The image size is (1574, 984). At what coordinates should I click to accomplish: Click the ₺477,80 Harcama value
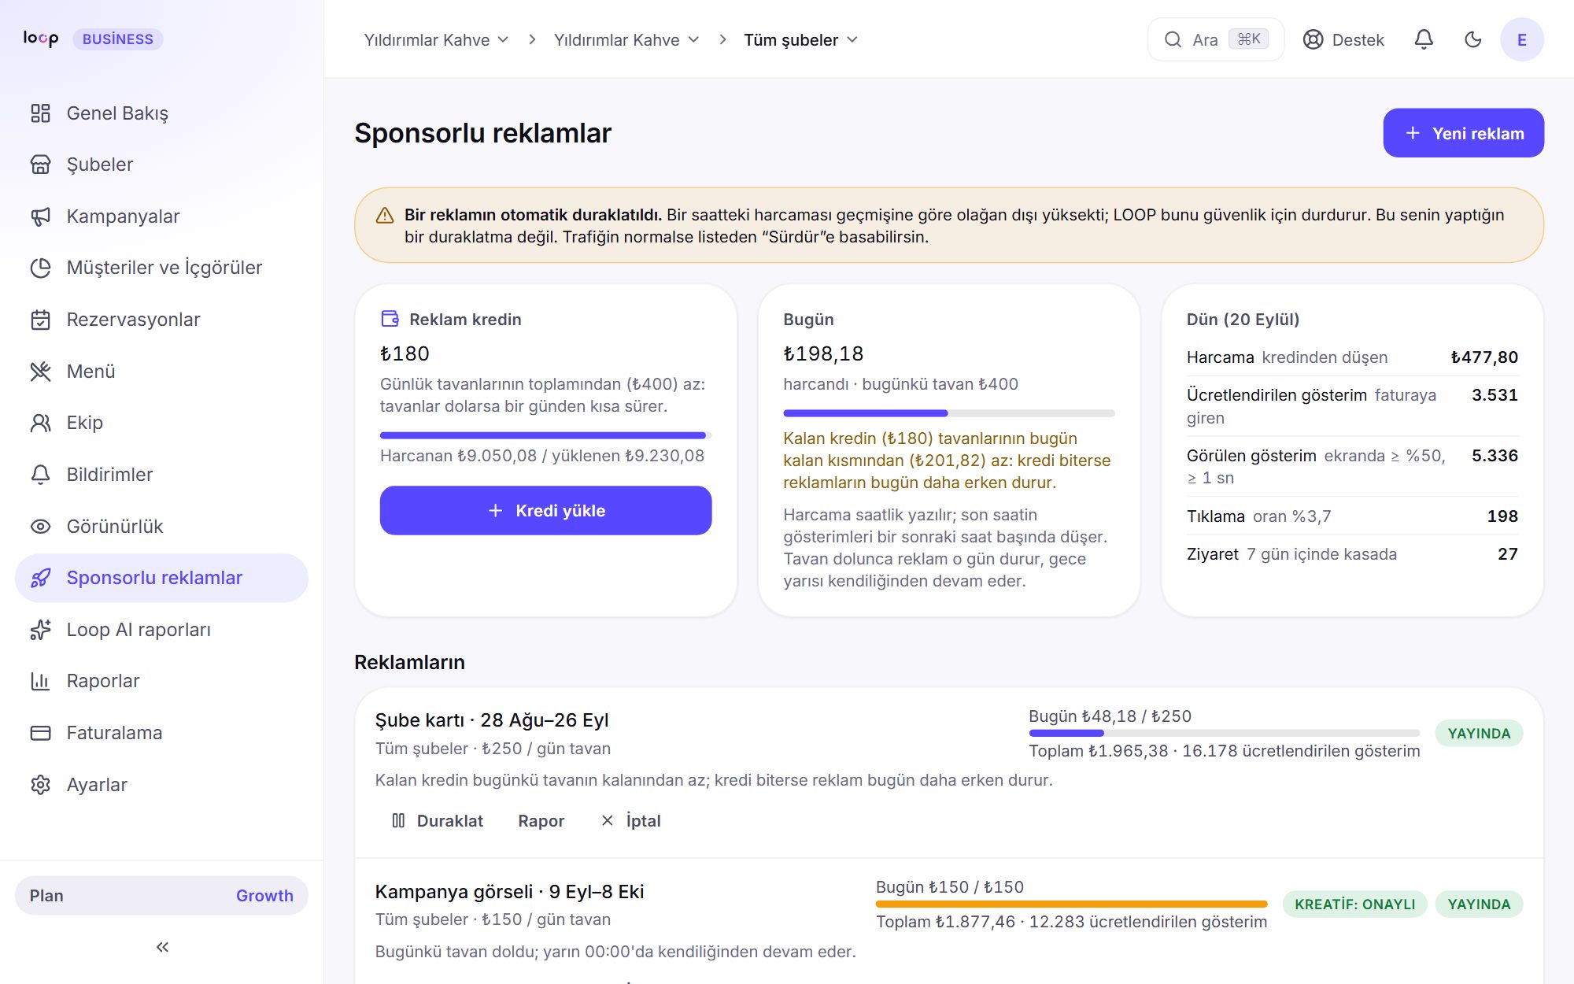(1484, 357)
